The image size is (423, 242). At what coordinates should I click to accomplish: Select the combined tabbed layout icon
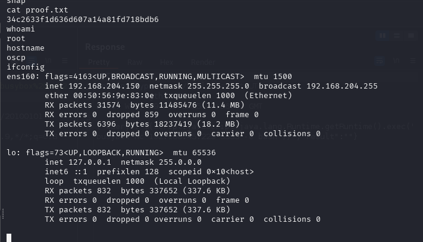(411, 36)
